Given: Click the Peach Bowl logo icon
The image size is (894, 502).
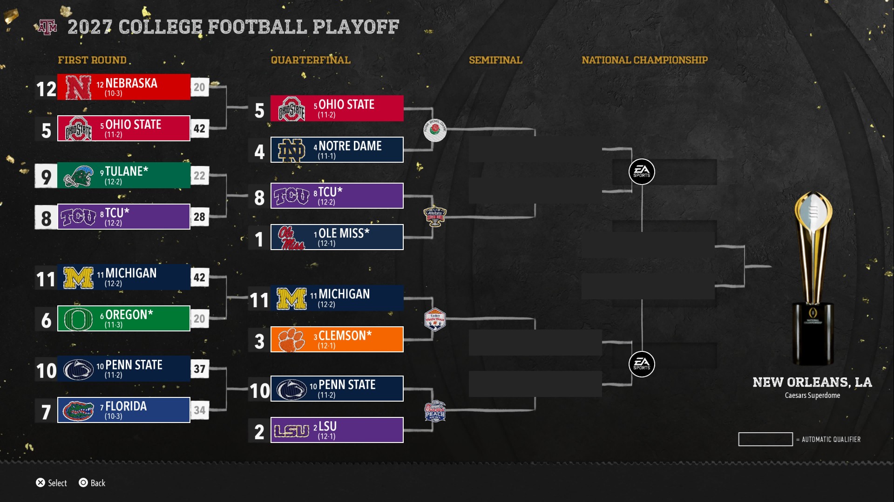Looking at the screenshot, I should pos(435,411).
